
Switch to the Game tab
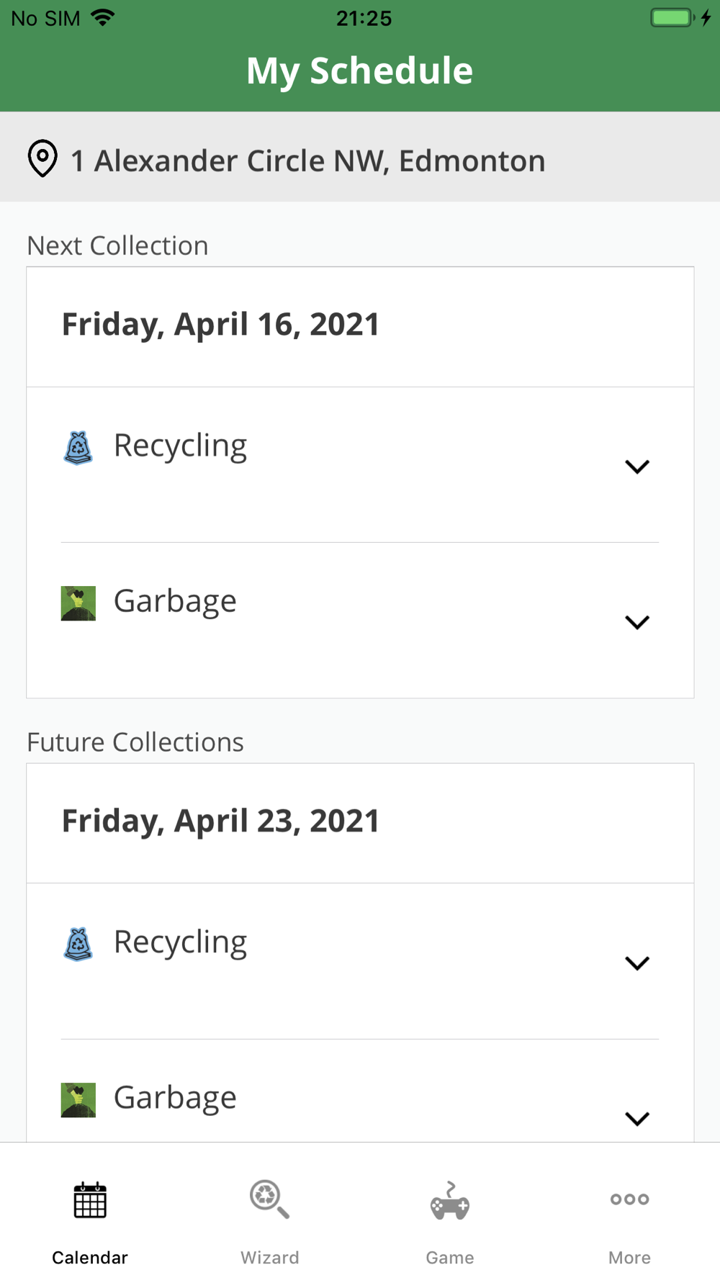pyautogui.click(x=450, y=1257)
